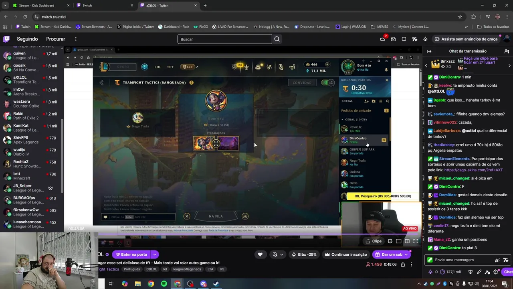The height and width of the screenshot is (289, 513).
Task: Collapse chat with arrow icon
Action: tap(429, 51)
